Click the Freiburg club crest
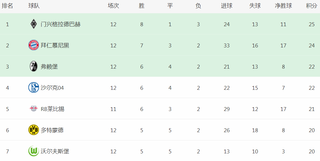 pyautogui.click(x=34, y=66)
